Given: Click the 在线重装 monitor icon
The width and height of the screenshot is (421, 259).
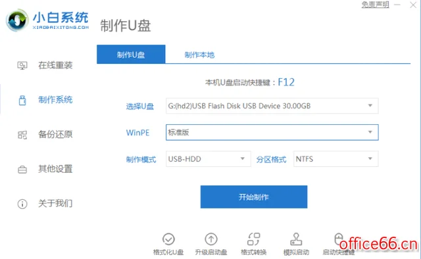Looking at the screenshot, I should click(22, 66).
